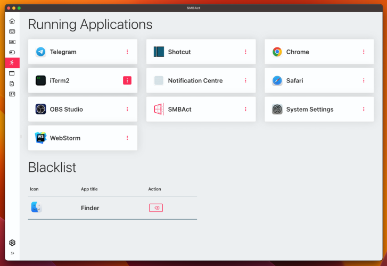Click the Chrome app icon

click(x=277, y=52)
